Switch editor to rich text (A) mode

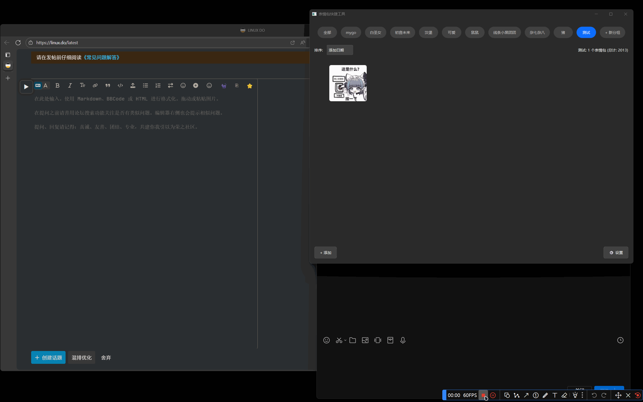[x=46, y=86]
